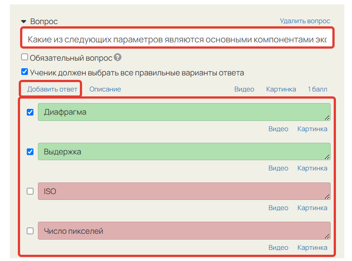The image size is (352, 261).
Task: Uncheck Ученик должен выбрать все правильные варианты
Action: pos(25,72)
